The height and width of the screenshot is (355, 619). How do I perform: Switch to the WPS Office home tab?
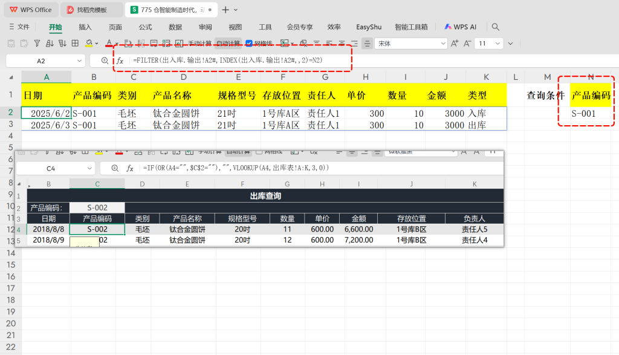click(31, 10)
